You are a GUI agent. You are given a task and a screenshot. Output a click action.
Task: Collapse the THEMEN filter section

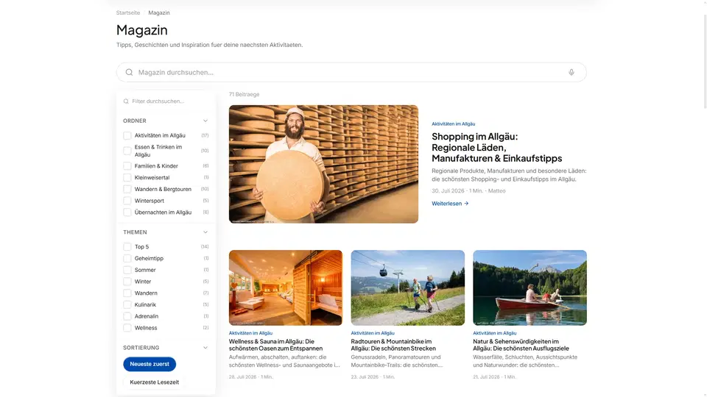coord(205,232)
